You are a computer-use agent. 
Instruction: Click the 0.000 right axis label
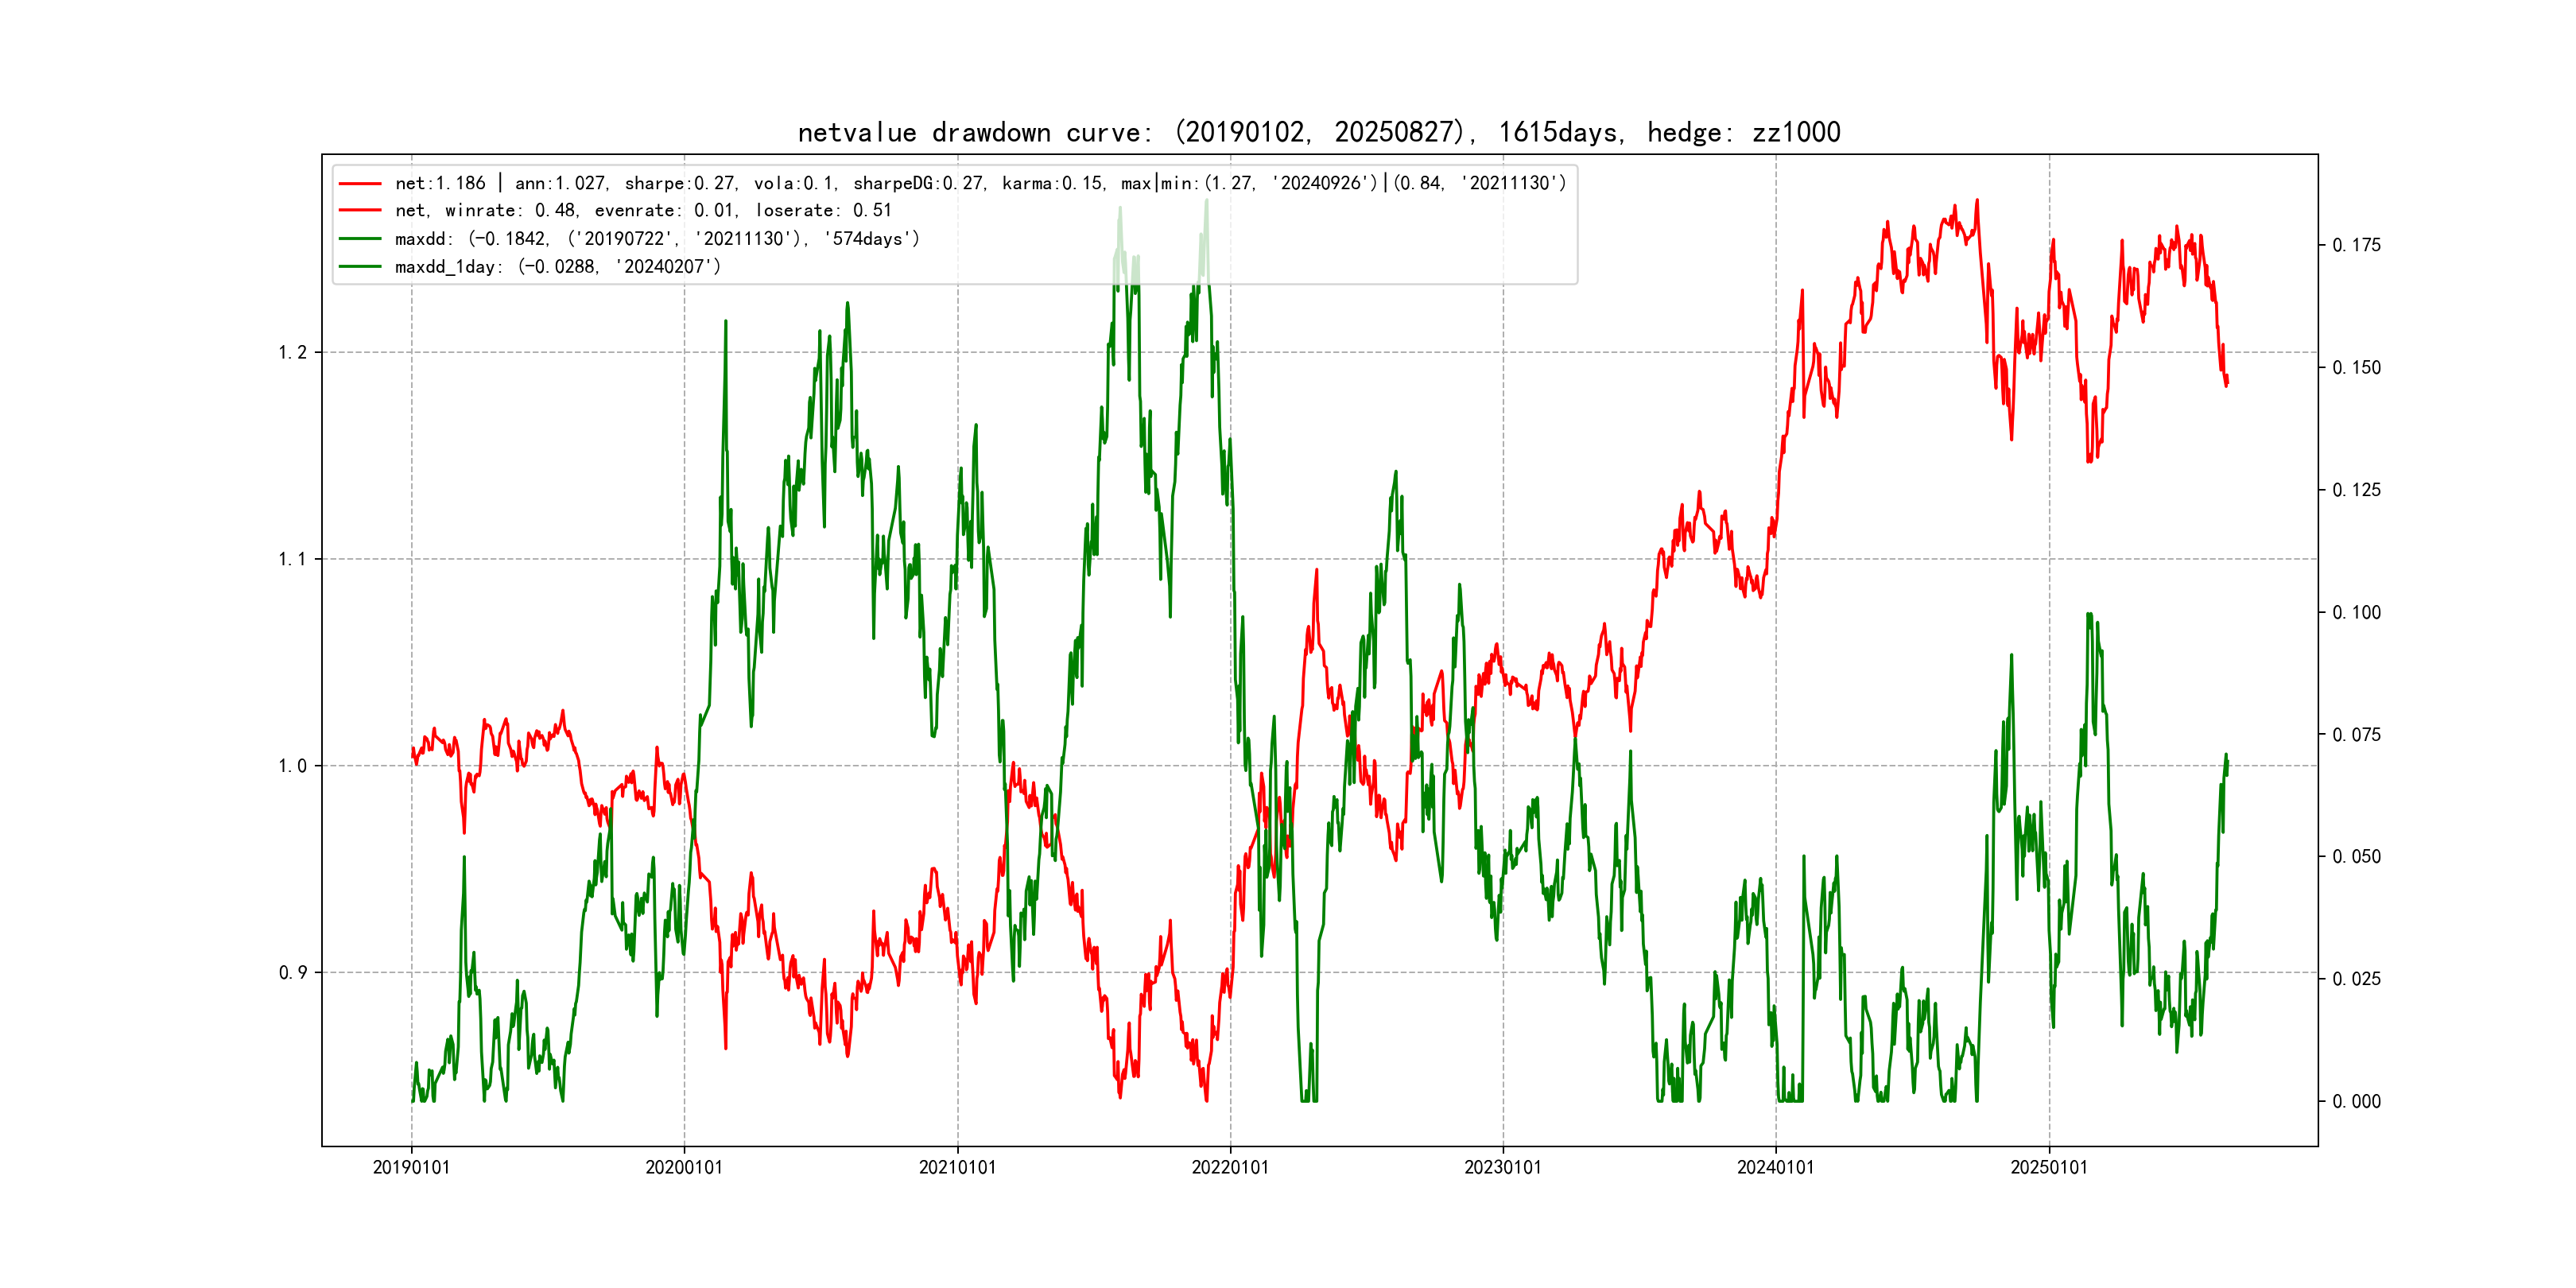2356,1102
